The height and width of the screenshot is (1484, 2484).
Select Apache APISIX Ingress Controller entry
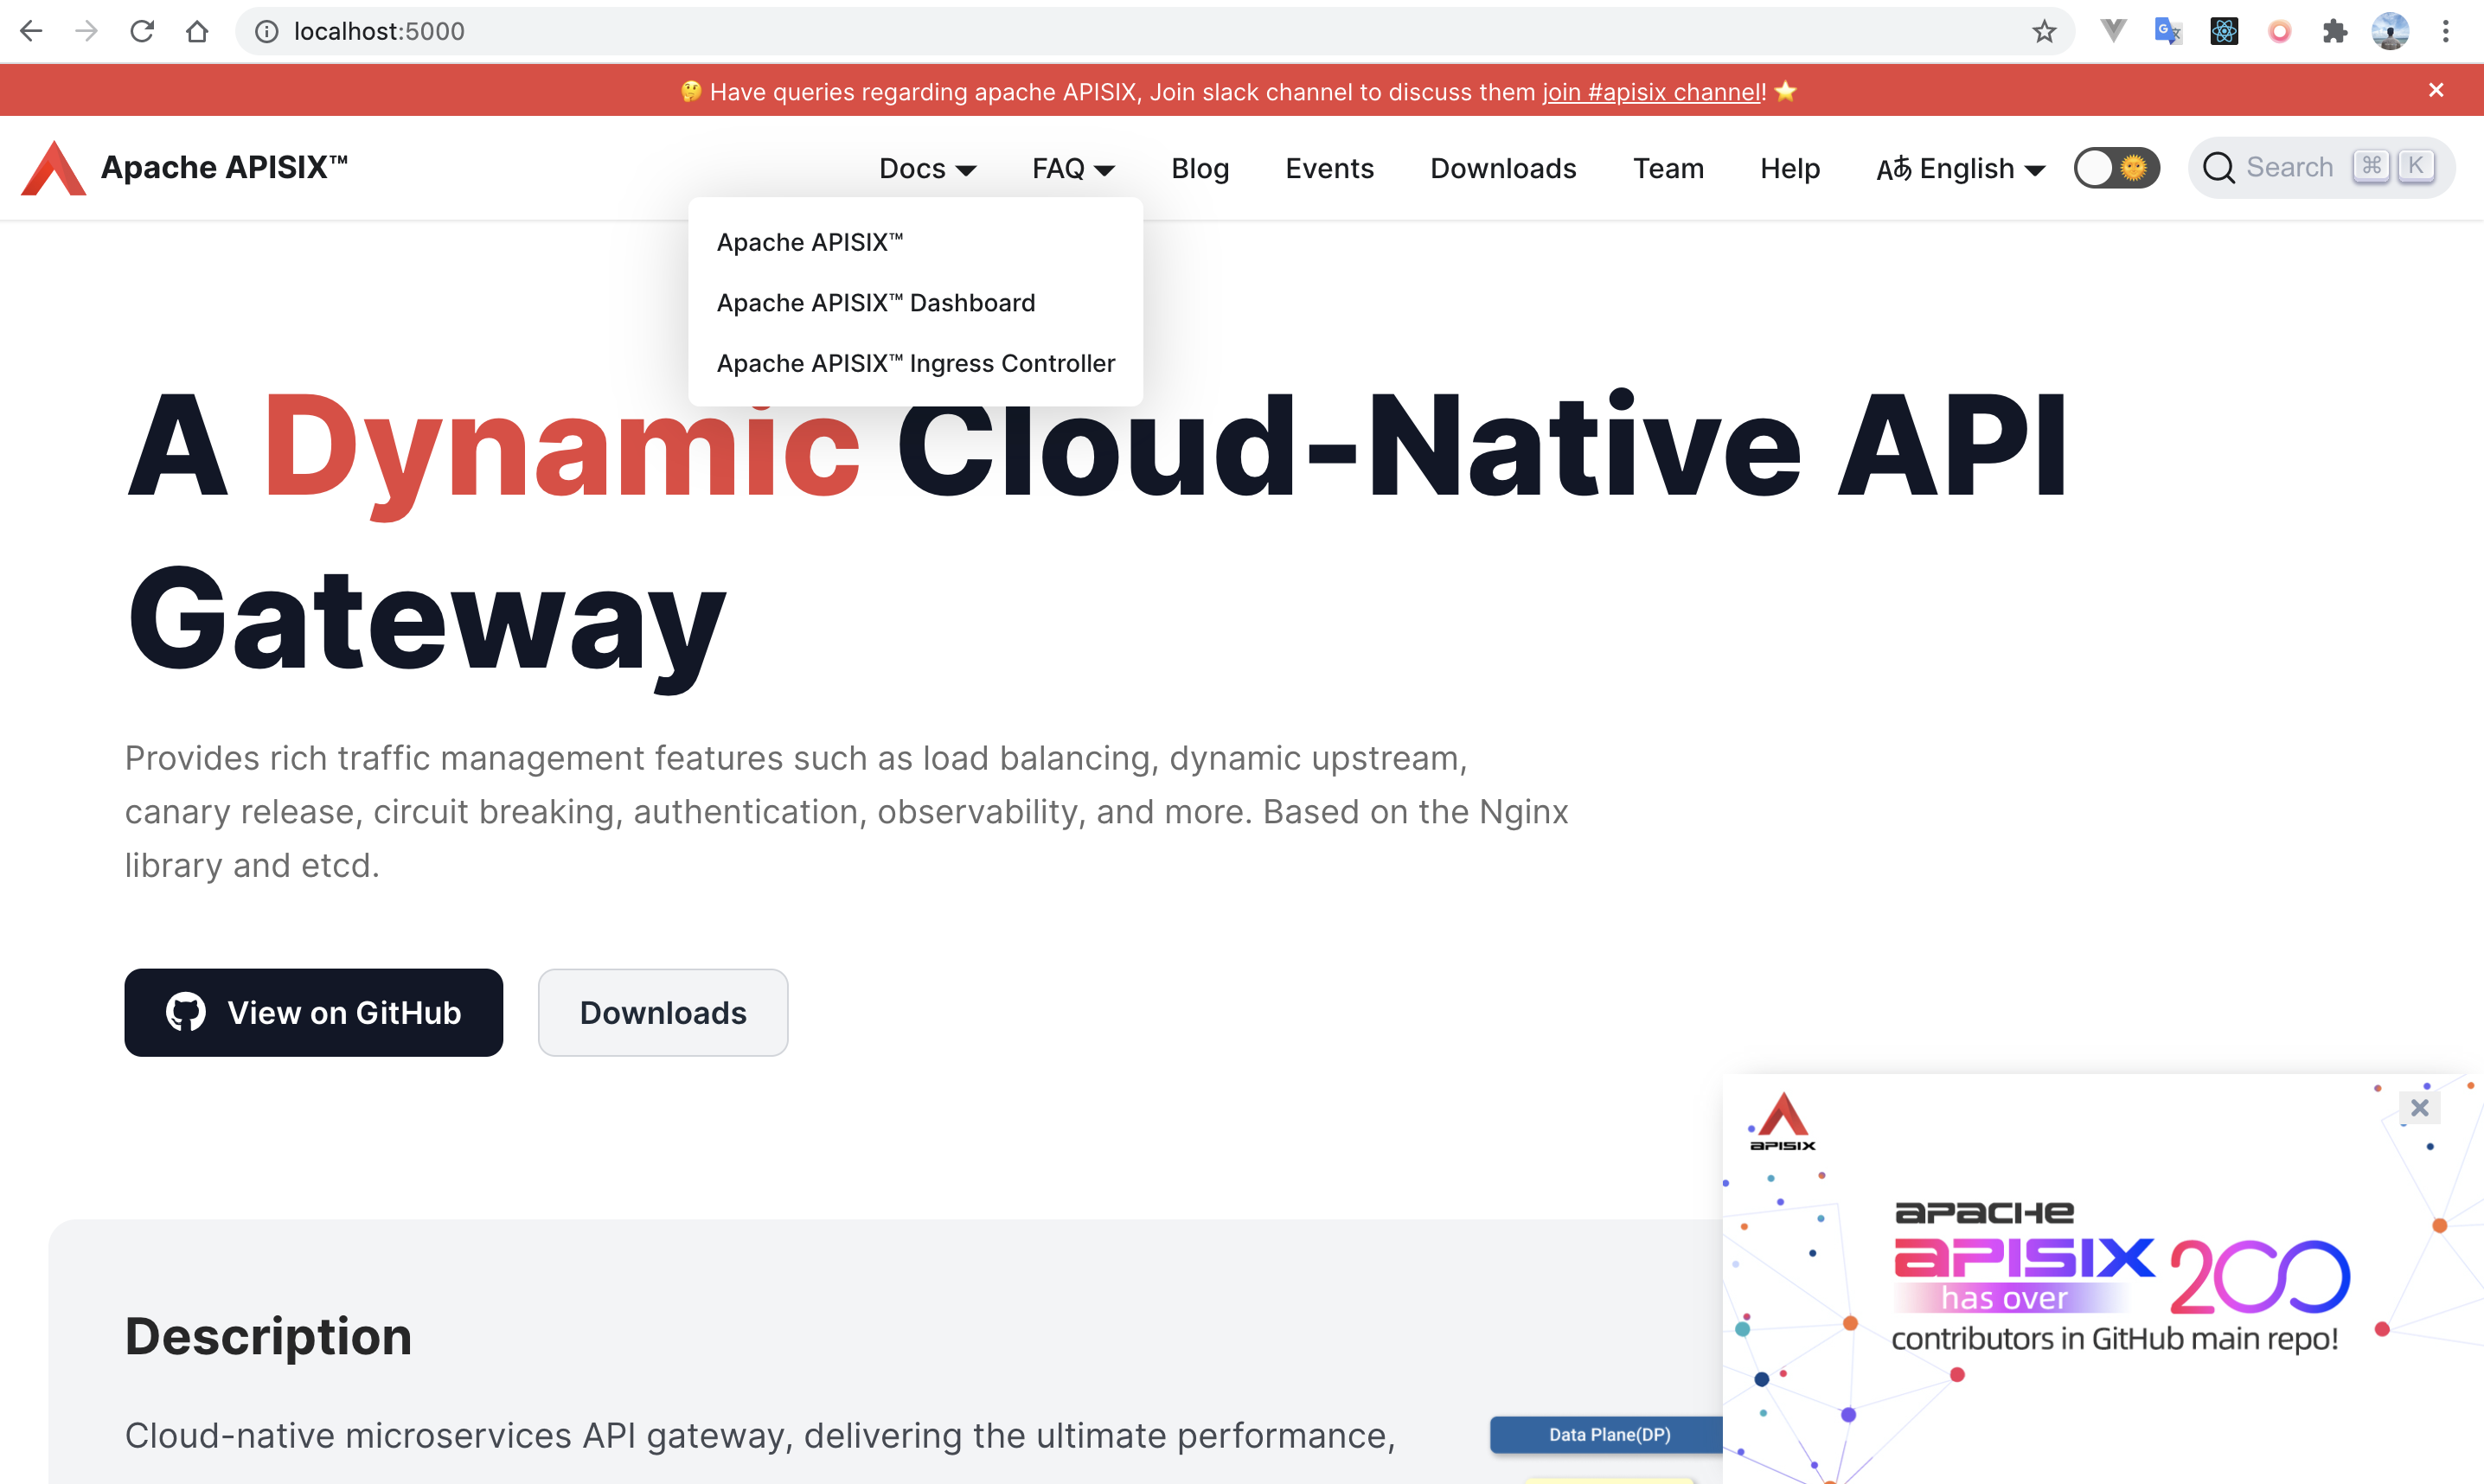pyautogui.click(x=915, y=363)
